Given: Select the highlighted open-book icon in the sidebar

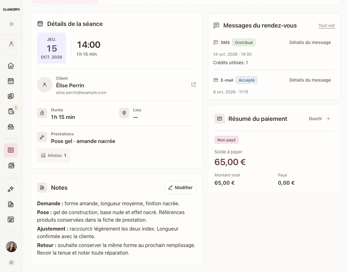Looking at the screenshot, I should pos(11,150).
